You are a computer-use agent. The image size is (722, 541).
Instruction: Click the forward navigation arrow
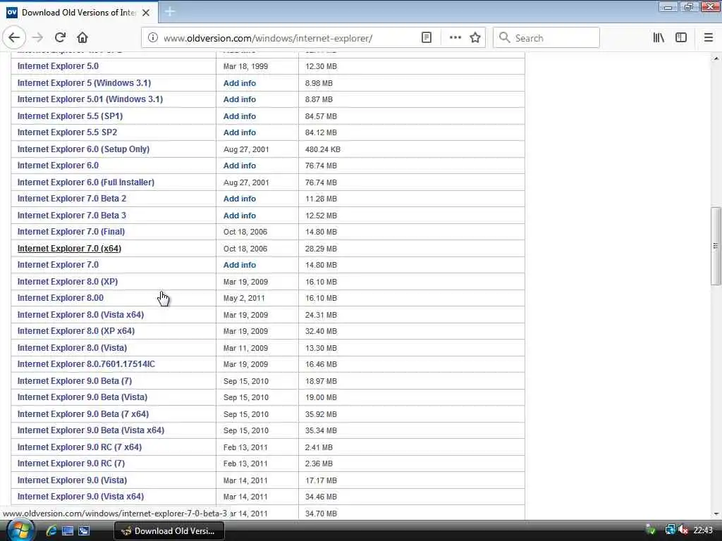(x=37, y=38)
